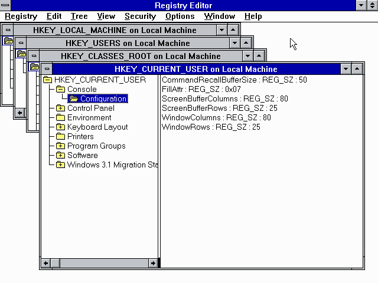Screen dimensions: 378x283
Task: Click the Program Groups folder icon
Action: pyautogui.click(x=60, y=146)
